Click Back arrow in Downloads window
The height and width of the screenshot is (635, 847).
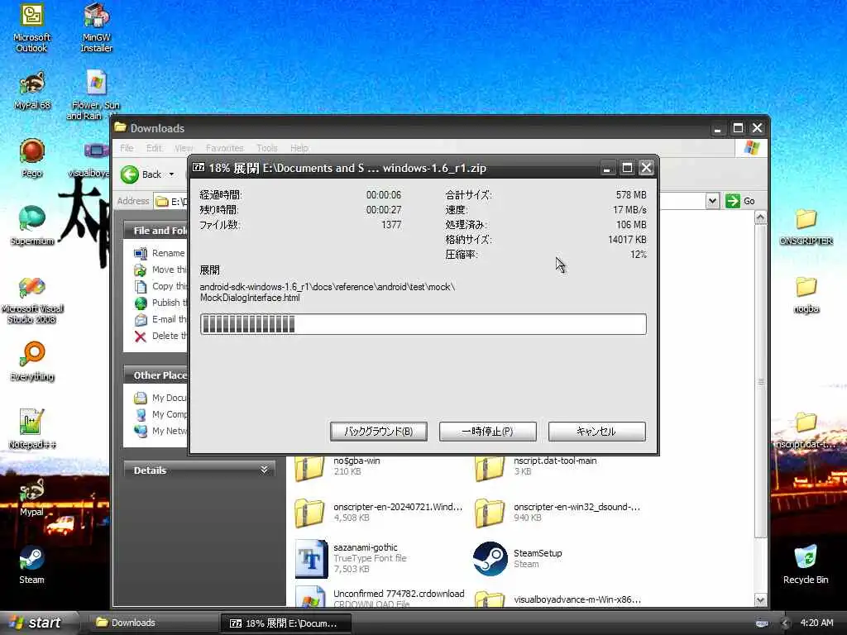tap(130, 174)
